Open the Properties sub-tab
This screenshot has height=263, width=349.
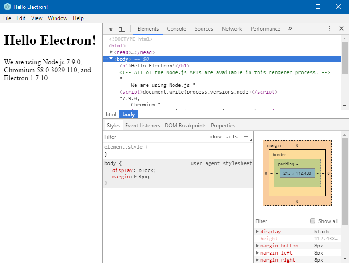[223, 126]
